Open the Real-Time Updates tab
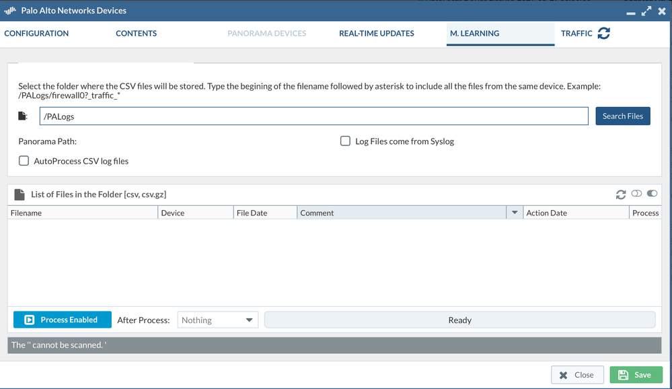 (377, 33)
